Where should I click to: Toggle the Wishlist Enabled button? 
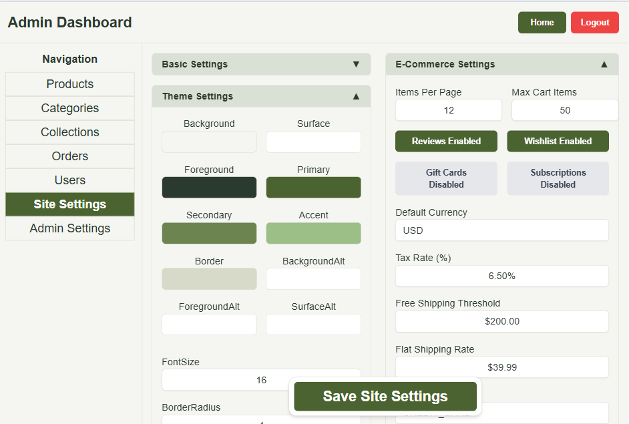point(558,141)
